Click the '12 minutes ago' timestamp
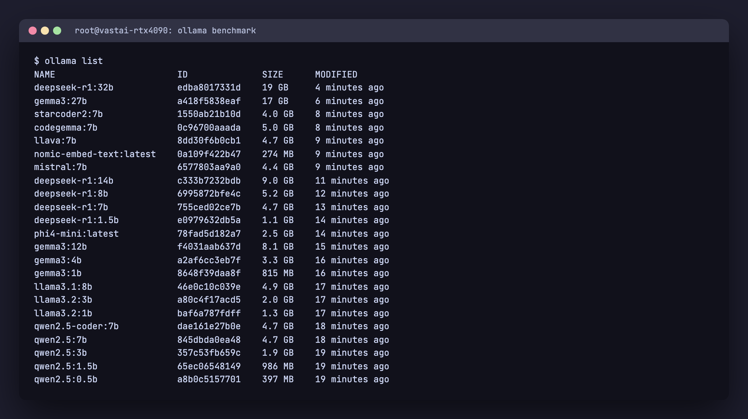This screenshot has width=748, height=419. 352,194
